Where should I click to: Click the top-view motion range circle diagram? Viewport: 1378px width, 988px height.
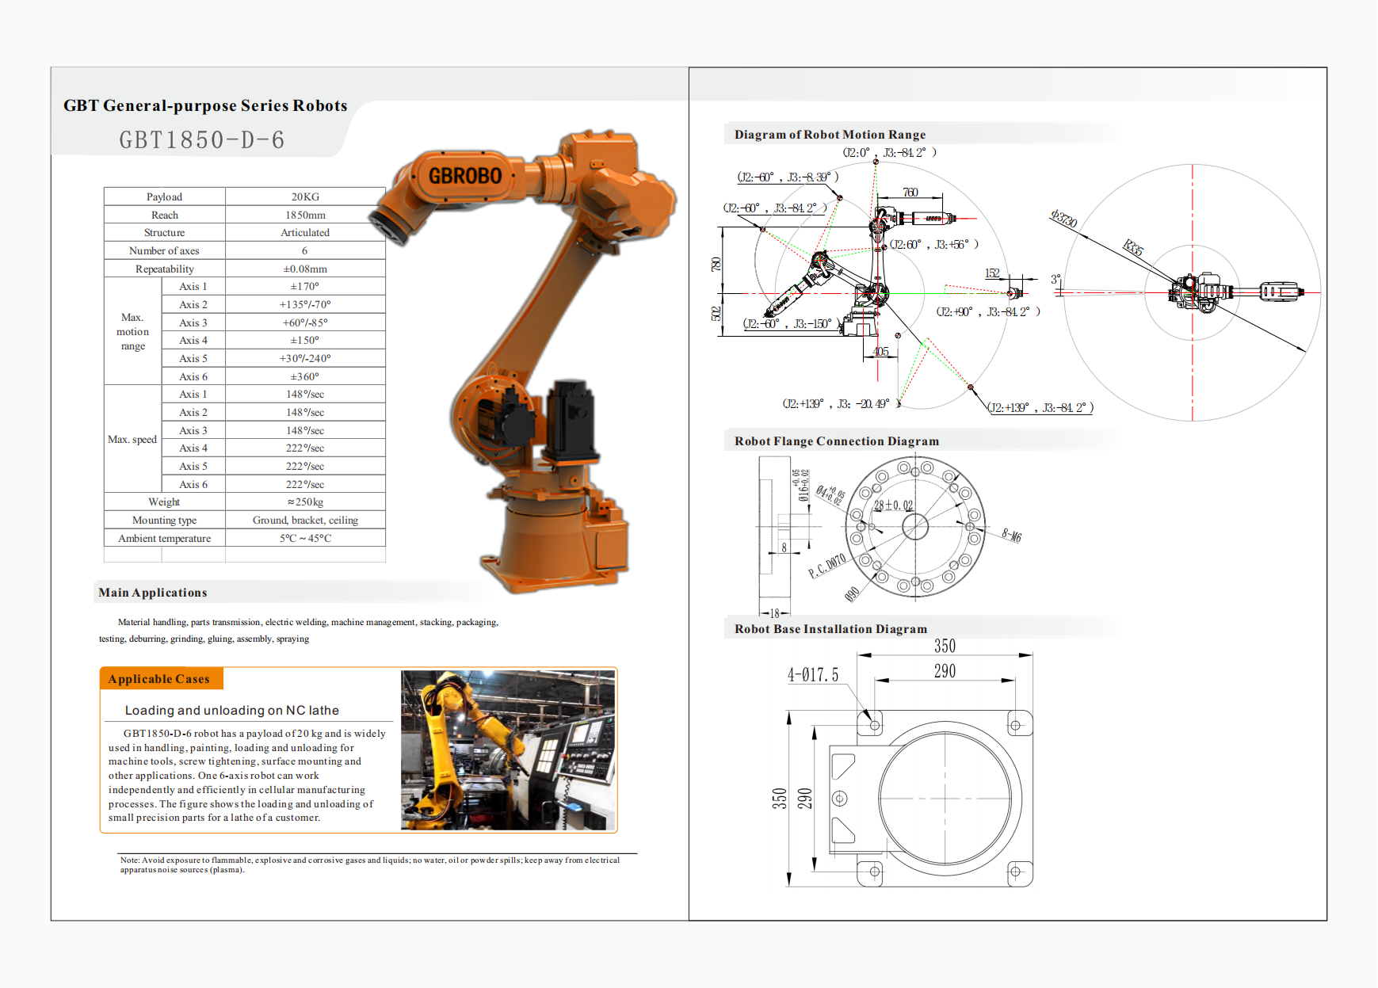(1192, 292)
